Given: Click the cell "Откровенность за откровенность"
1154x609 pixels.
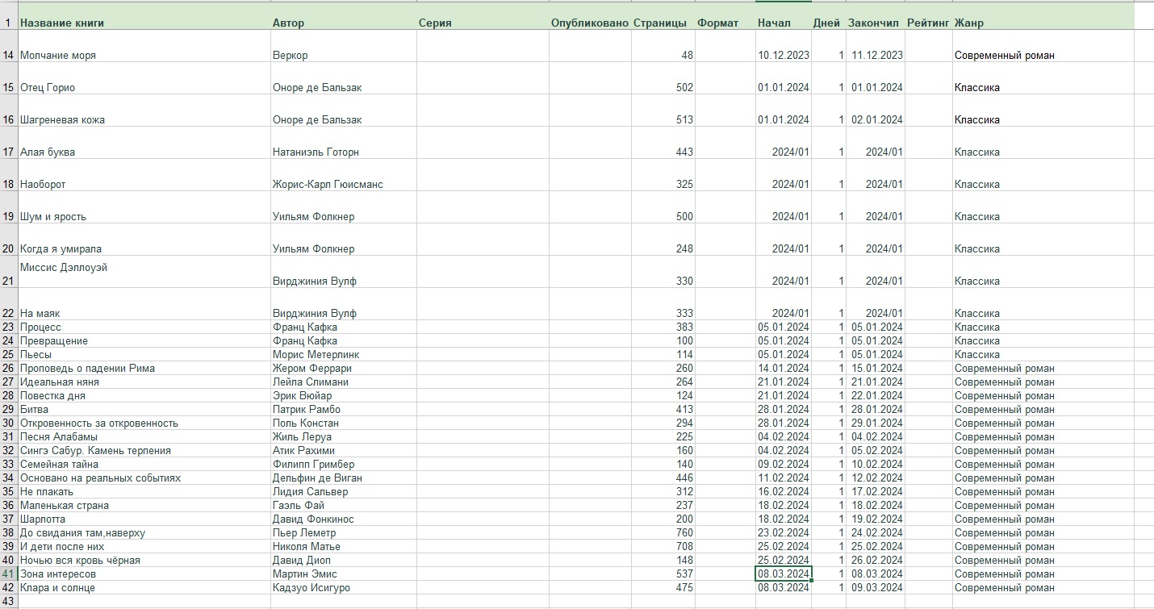Looking at the screenshot, I should [x=144, y=423].
